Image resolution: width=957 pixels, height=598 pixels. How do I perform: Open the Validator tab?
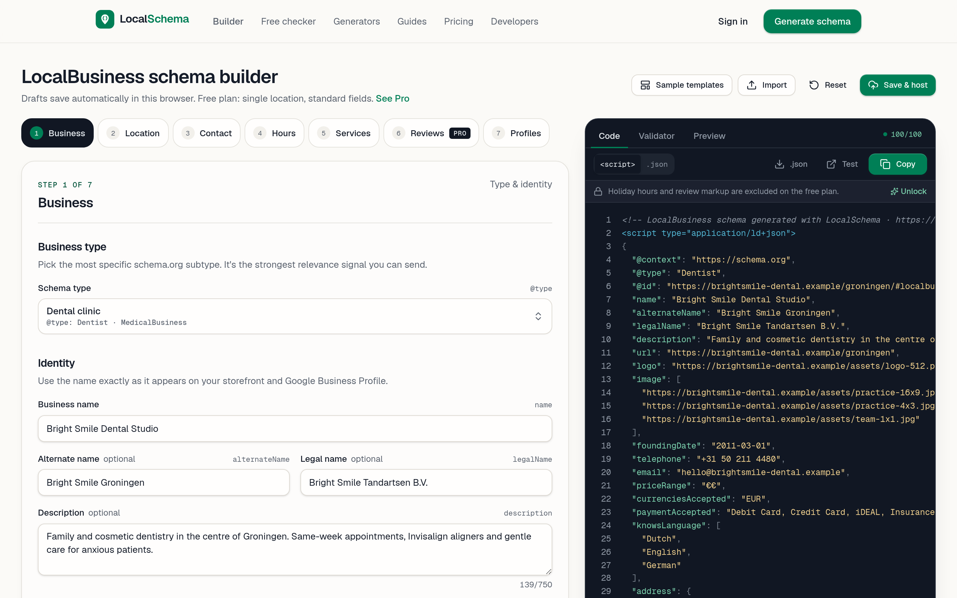pyautogui.click(x=657, y=136)
